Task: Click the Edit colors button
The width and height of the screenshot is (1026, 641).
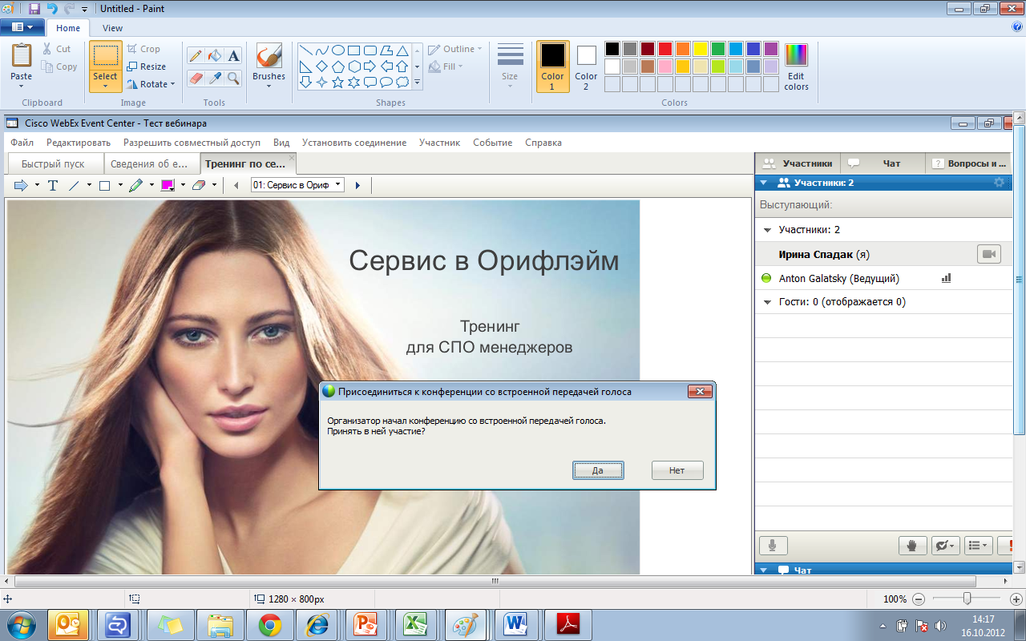Action: [x=796, y=67]
